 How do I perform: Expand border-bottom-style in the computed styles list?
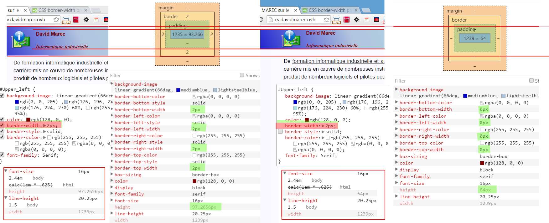click(x=112, y=103)
